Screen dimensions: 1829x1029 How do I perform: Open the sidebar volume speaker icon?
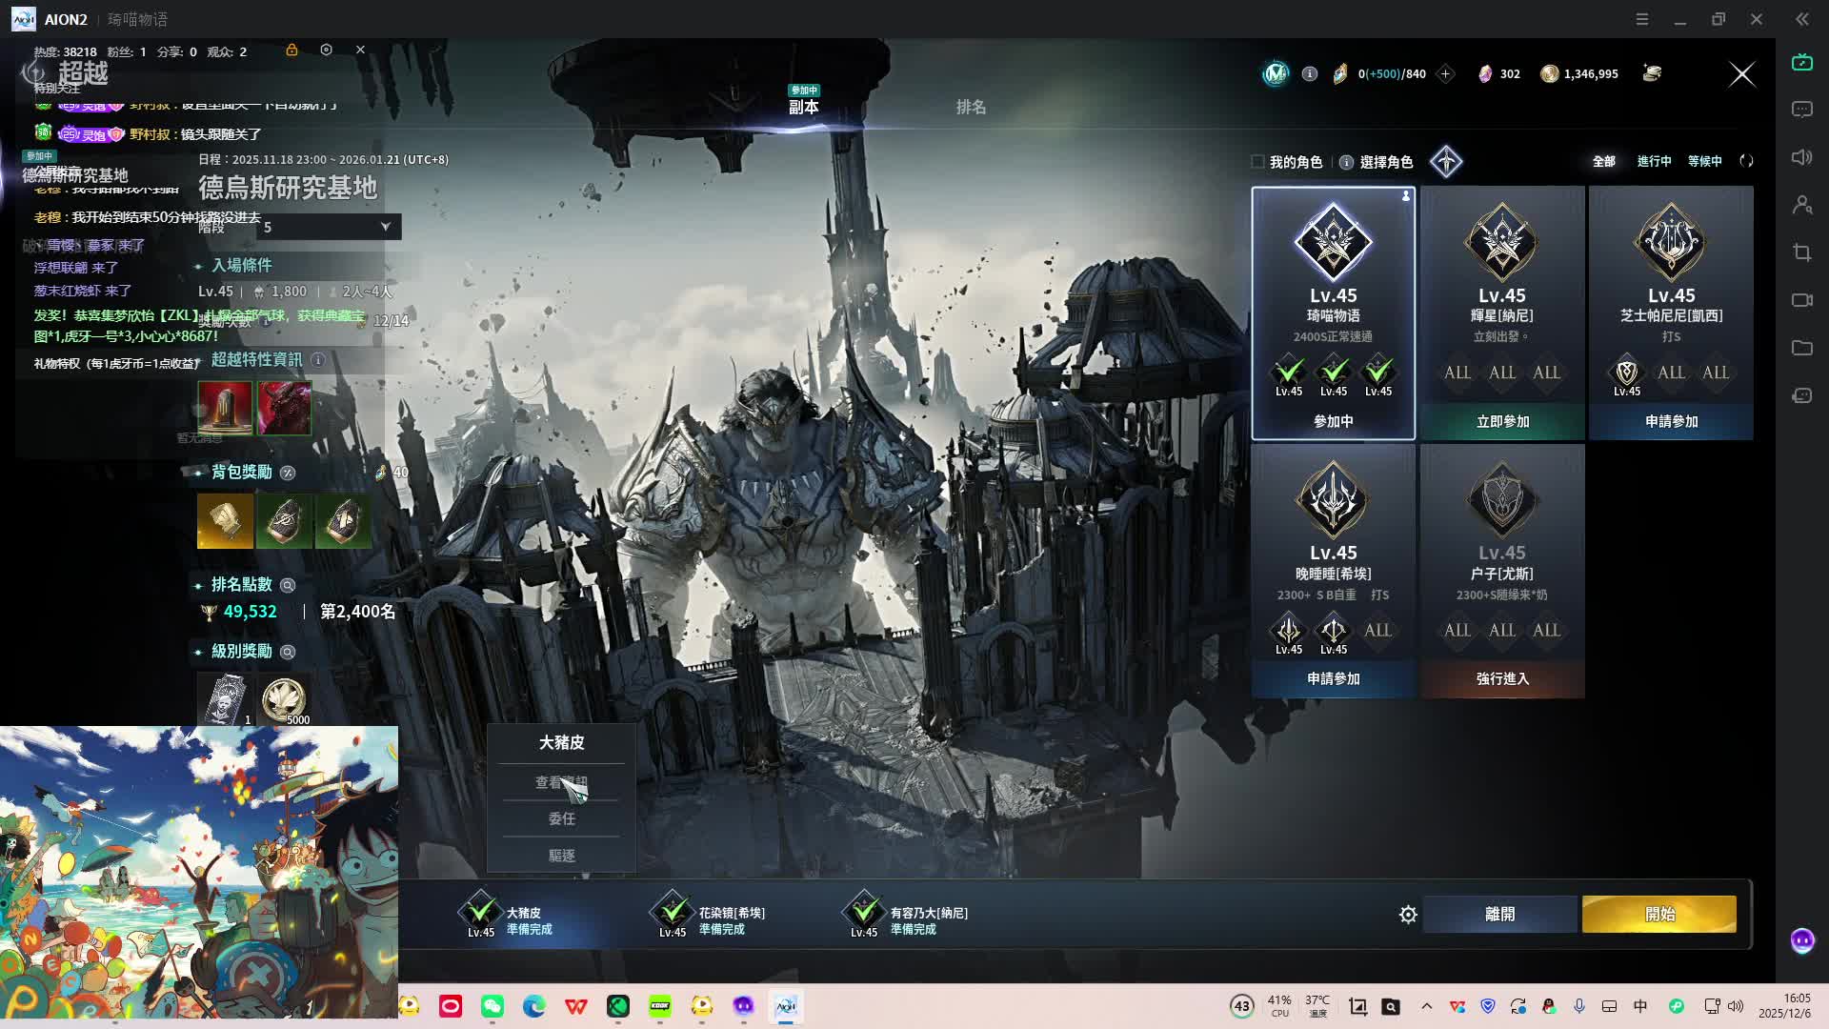(1801, 157)
